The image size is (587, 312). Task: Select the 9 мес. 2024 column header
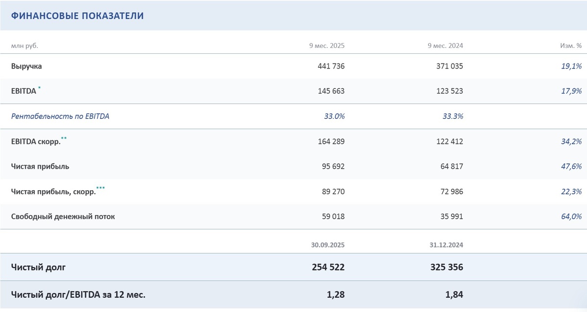(445, 46)
